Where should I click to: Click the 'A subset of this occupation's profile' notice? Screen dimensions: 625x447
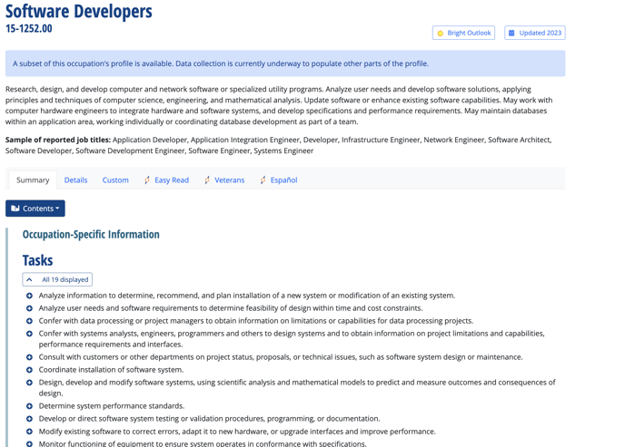click(285, 63)
